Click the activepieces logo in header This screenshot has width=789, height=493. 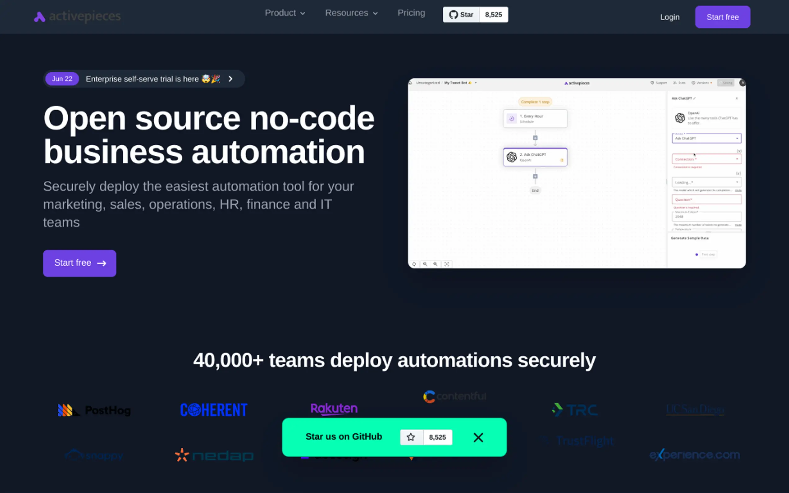click(x=77, y=16)
